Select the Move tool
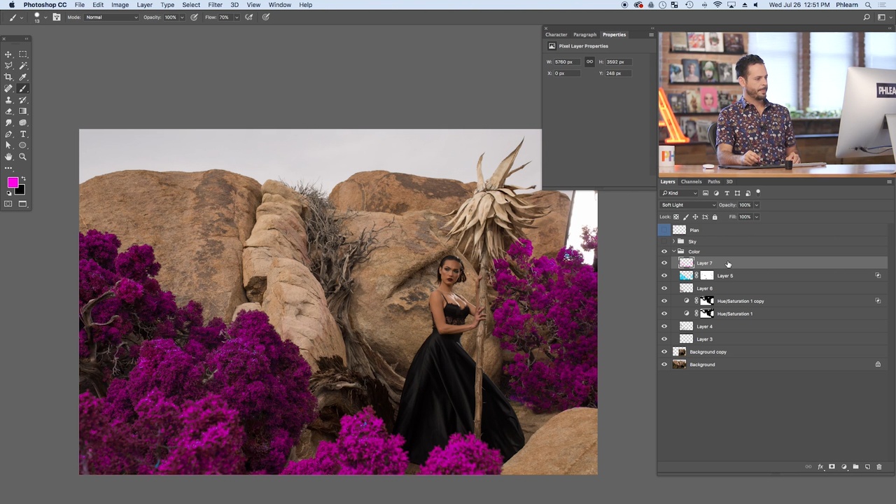The width and height of the screenshot is (896, 504). [8, 54]
